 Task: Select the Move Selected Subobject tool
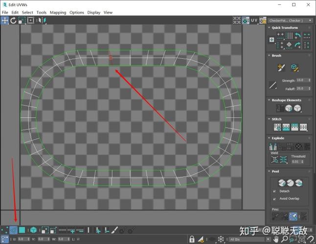click(x=4, y=20)
